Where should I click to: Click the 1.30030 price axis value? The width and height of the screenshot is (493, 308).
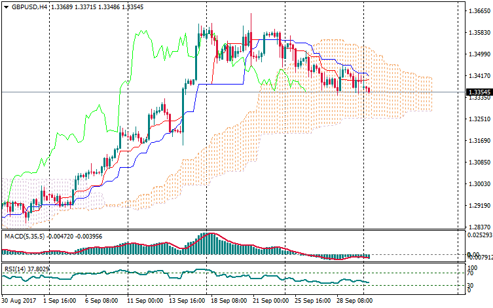(x=477, y=184)
